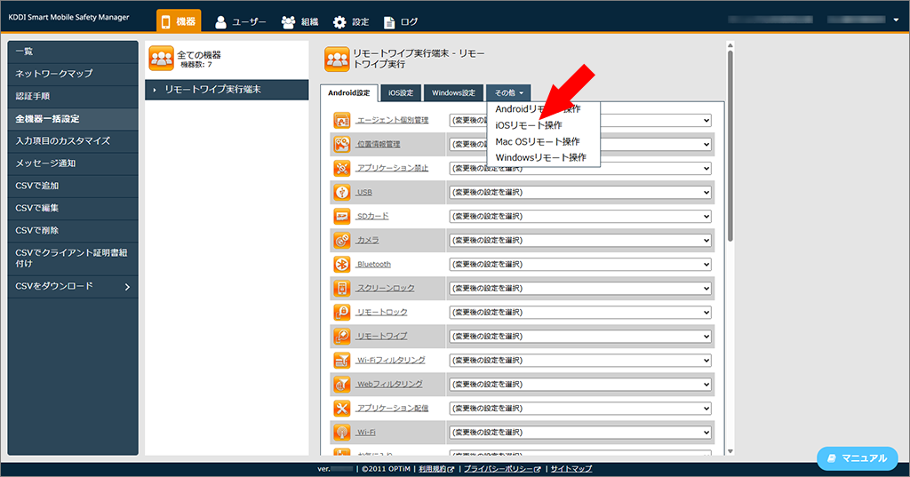The height and width of the screenshot is (477, 910).
Task: Select 認証手順 in the sidebar
Action: coord(73,96)
